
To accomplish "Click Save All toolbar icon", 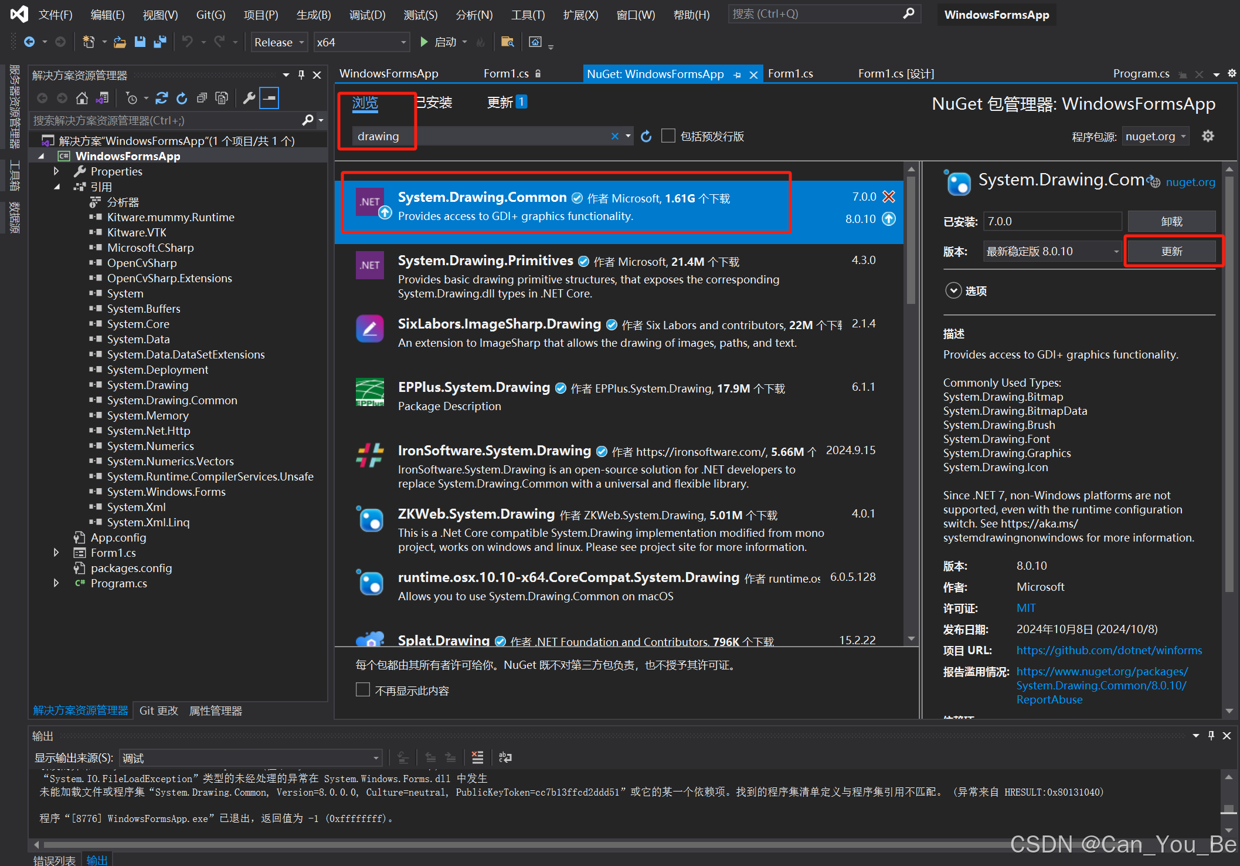I will [159, 42].
